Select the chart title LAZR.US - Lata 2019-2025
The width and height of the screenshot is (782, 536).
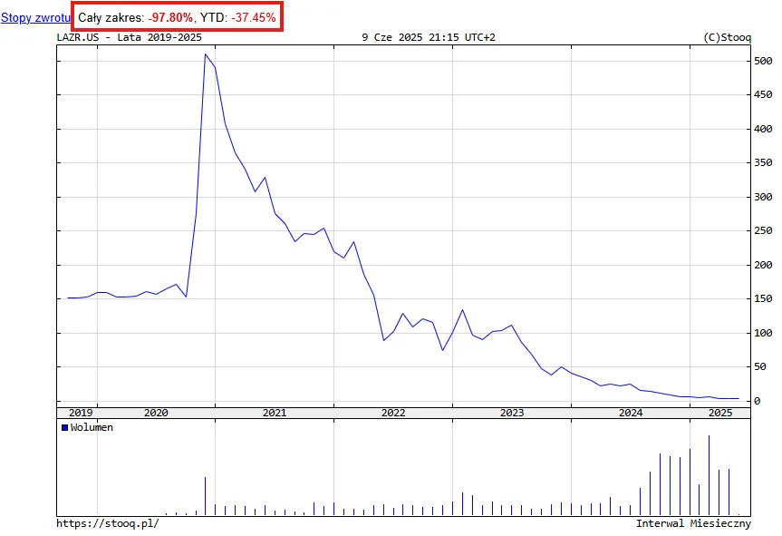point(130,37)
